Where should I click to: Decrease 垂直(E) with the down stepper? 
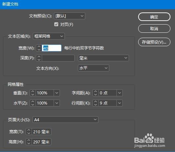[x=33, y=94]
